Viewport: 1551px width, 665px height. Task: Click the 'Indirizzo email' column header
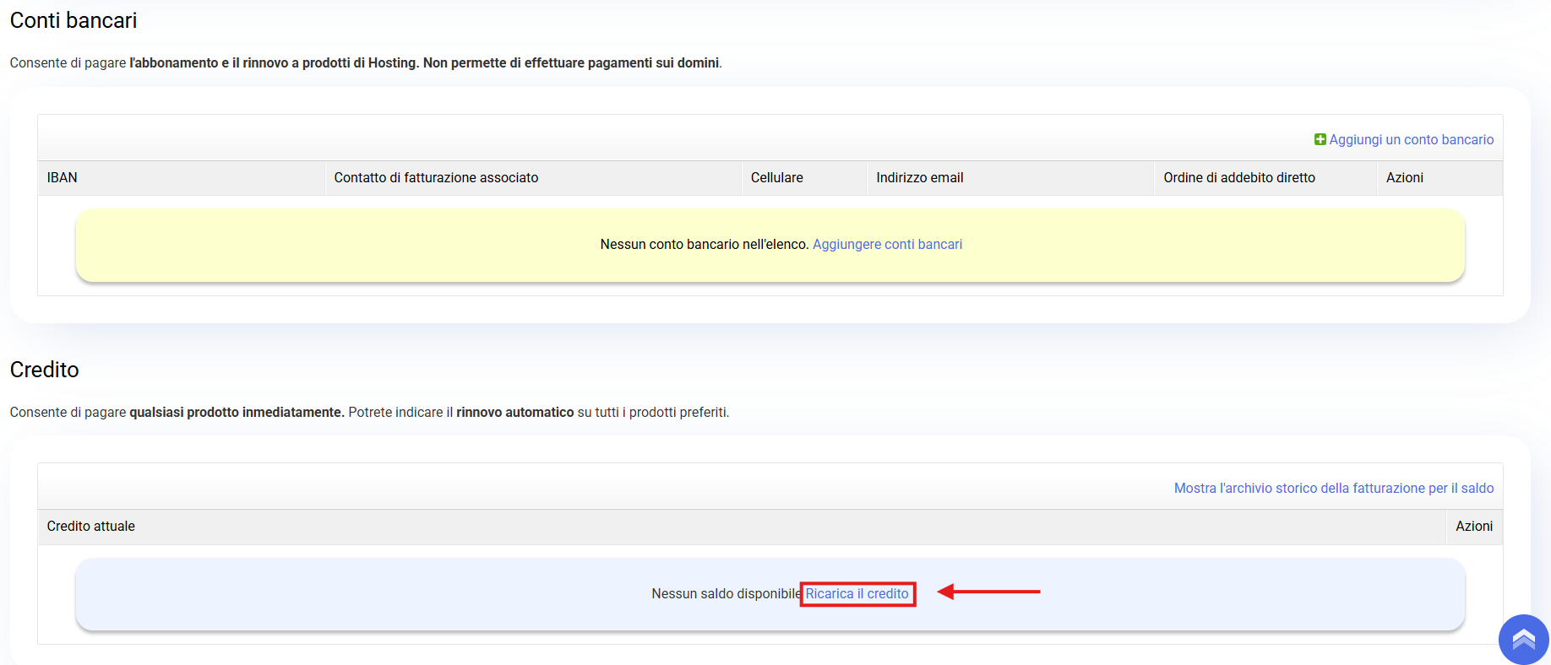click(x=919, y=178)
